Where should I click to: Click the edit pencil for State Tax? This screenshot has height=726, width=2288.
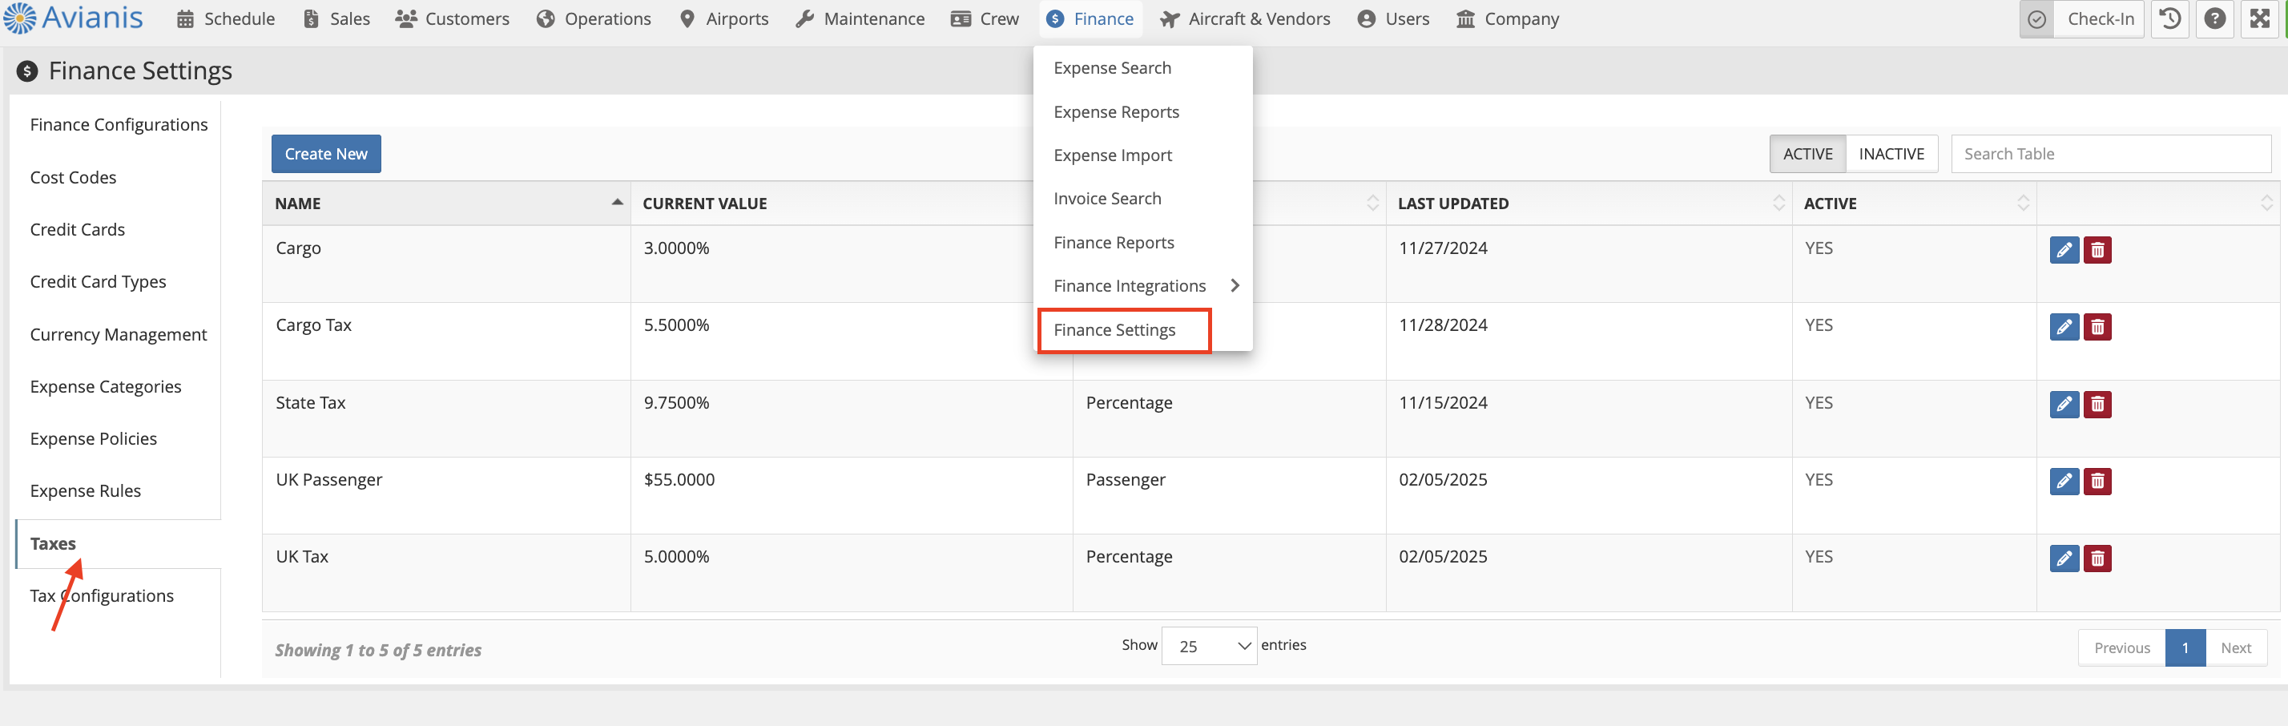click(2064, 405)
